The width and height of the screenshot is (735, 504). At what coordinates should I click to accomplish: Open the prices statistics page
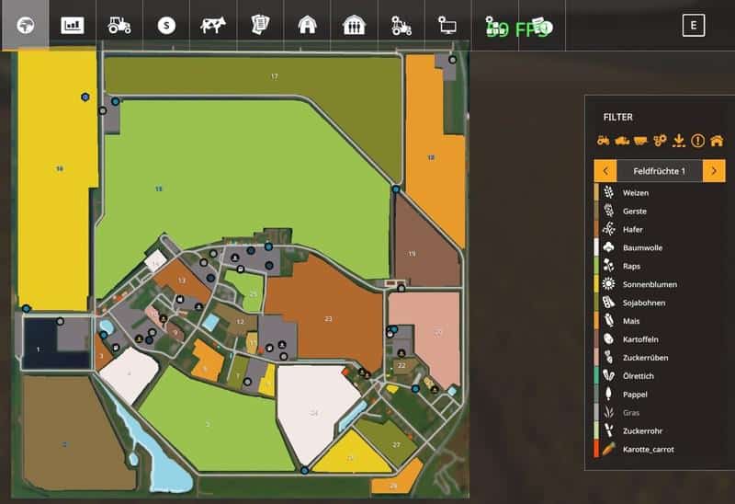point(72,26)
